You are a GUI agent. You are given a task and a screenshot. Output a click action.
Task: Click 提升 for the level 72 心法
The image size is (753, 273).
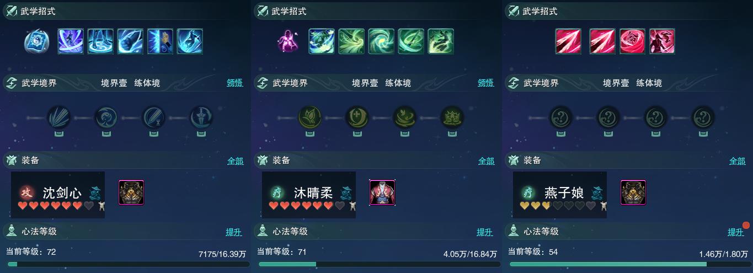coord(234,232)
